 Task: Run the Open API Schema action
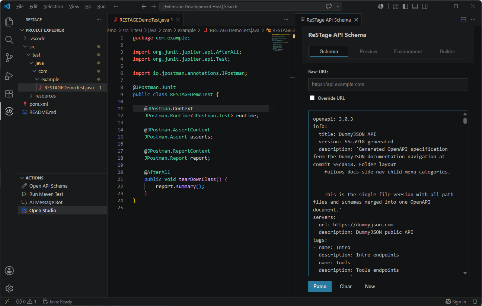click(x=63, y=186)
